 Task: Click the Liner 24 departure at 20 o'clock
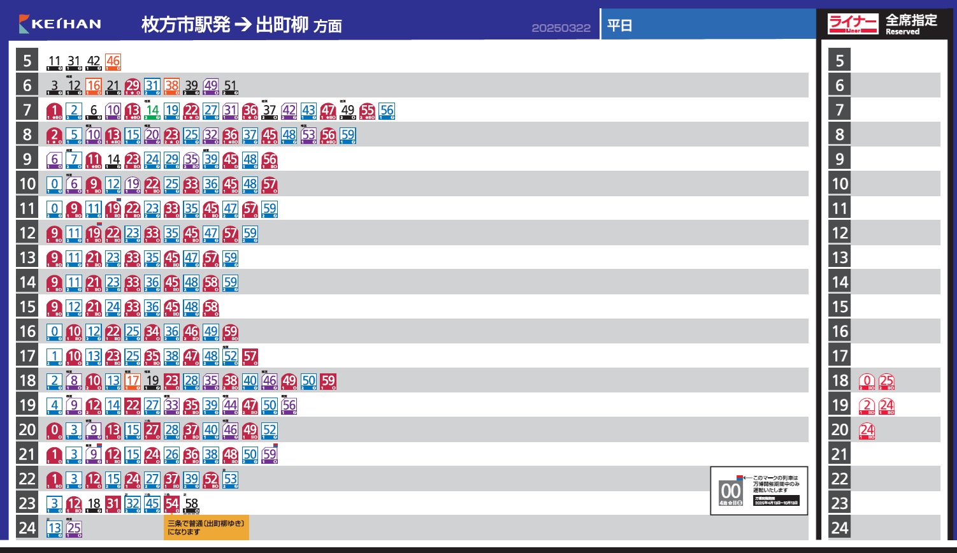pyautogui.click(x=867, y=431)
